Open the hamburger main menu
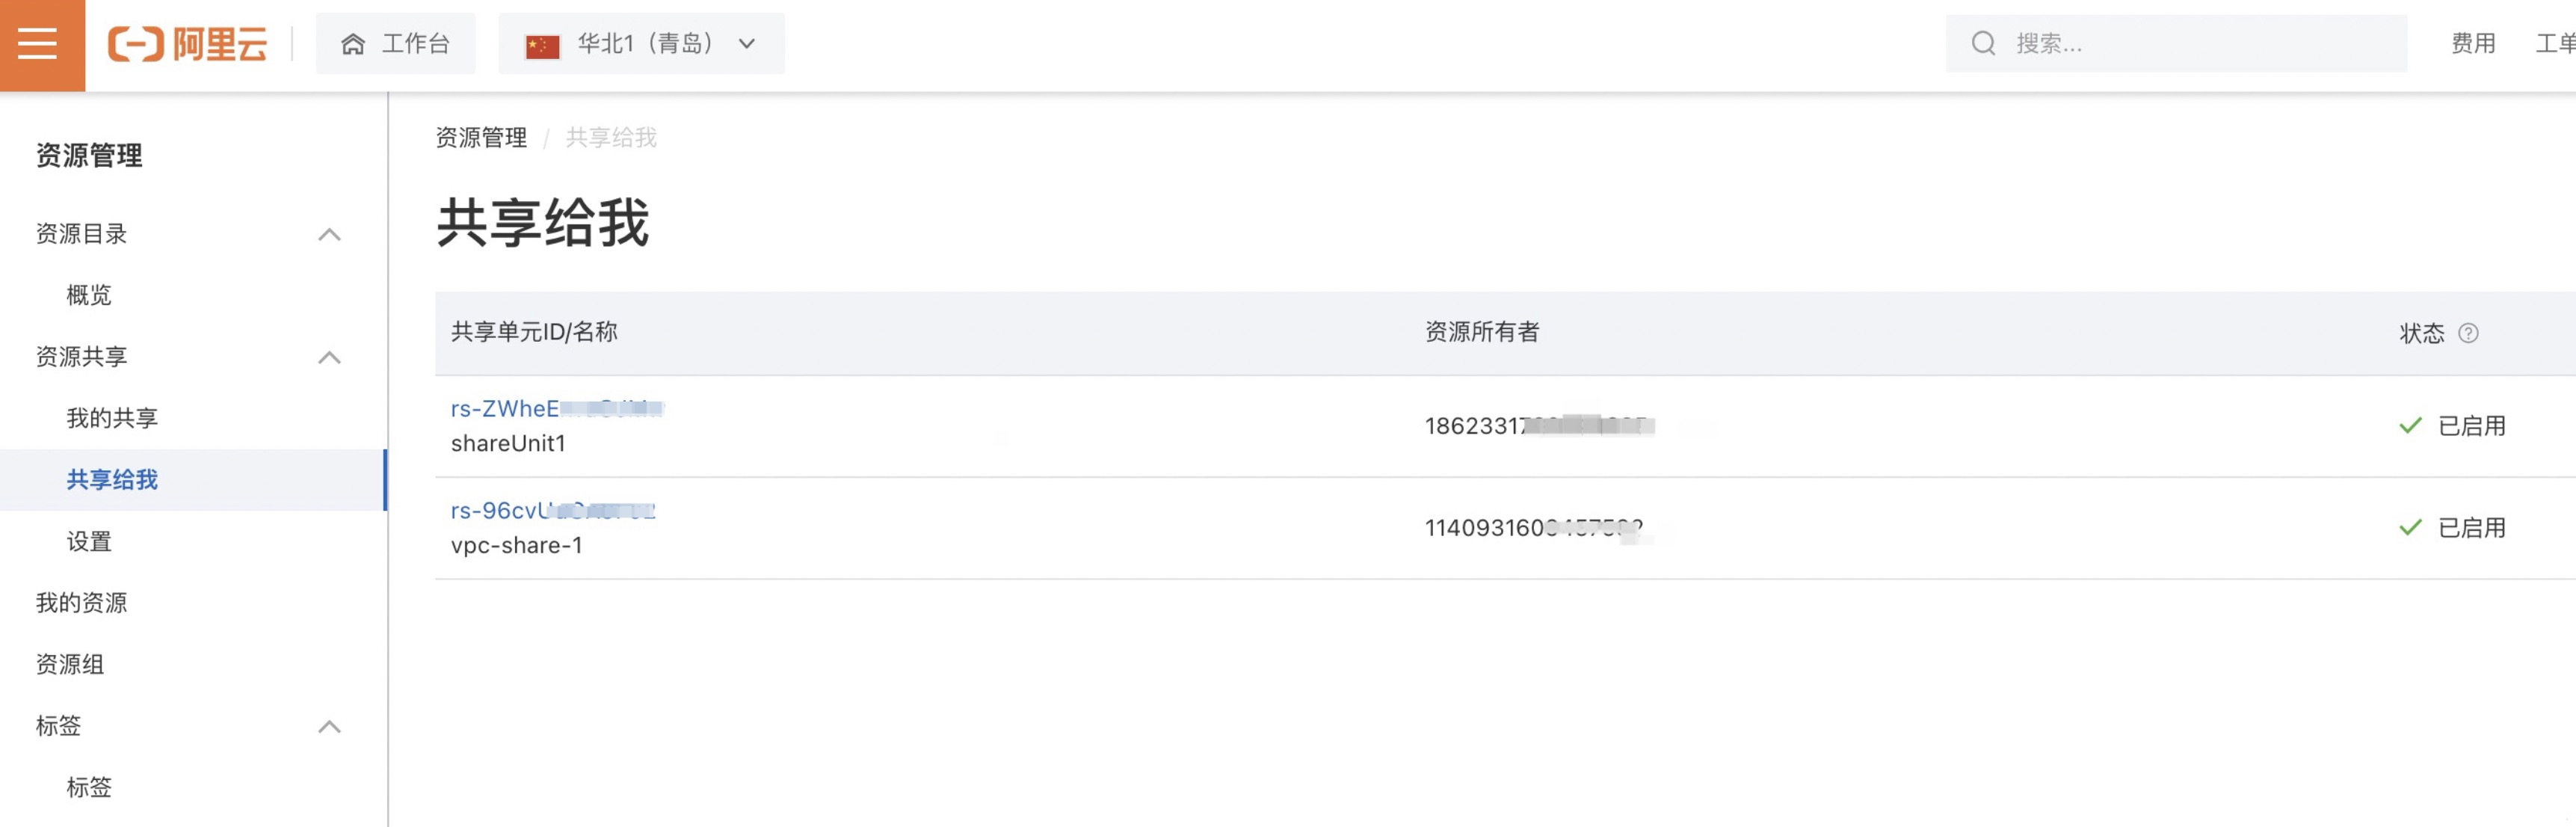Viewport: 2576px width, 827px height. click(38, 44)
